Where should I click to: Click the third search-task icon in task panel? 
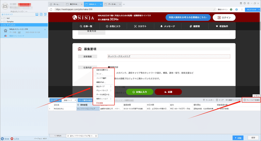(45, 14)
